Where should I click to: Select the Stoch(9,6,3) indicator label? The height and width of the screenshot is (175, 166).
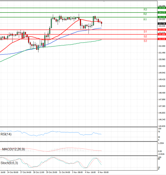9,163
